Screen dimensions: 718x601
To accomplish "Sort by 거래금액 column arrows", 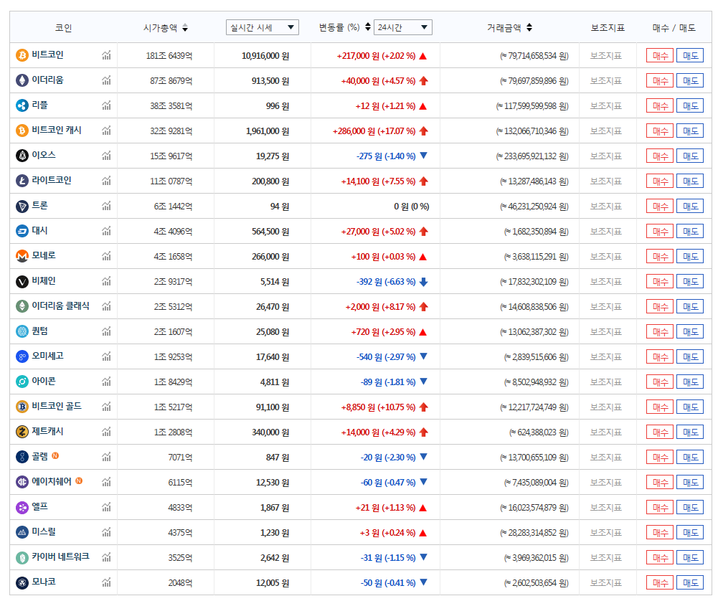I will (529, 28).
